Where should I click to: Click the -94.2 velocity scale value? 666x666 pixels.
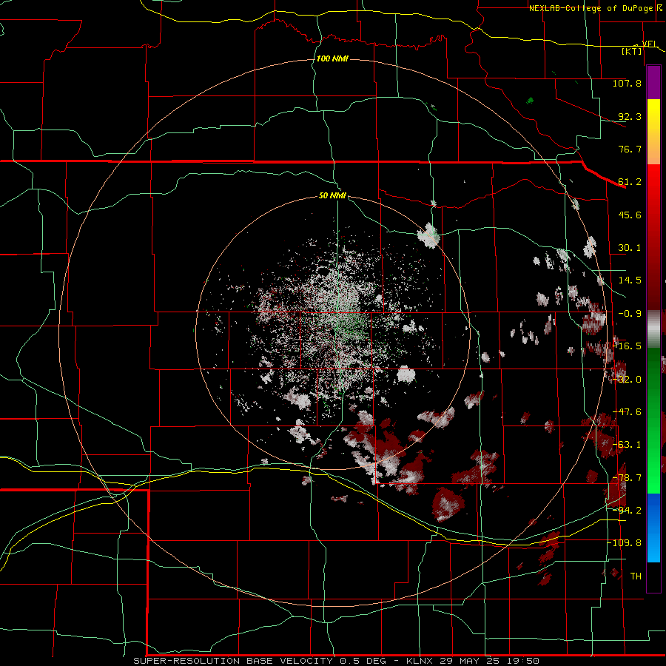tap(627, 511)
